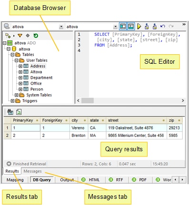189x205 pixels.
Task: Select result row number 2 header
Action: 7,136
